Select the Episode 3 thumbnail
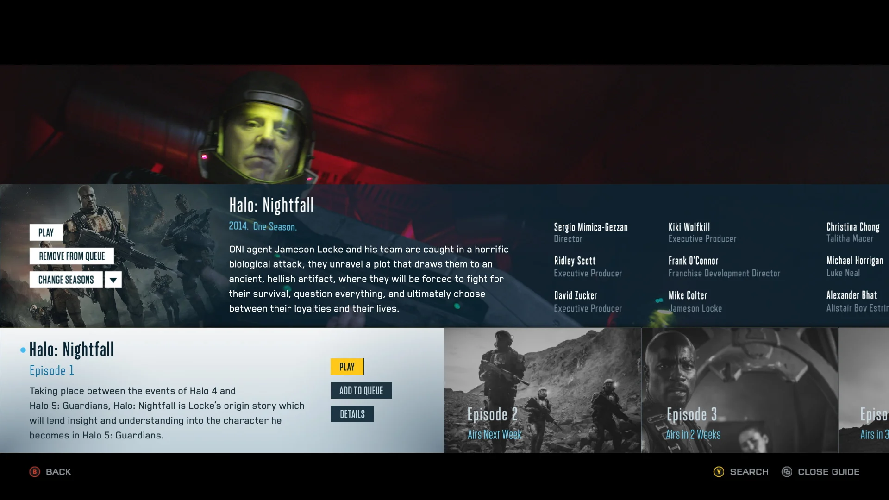Viewport: 889px width, 500px height. coord(739,390)
